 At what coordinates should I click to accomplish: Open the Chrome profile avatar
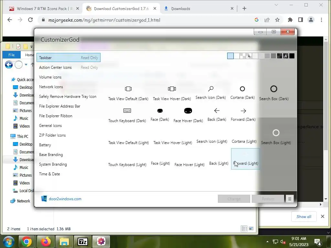tap(311, 20)
